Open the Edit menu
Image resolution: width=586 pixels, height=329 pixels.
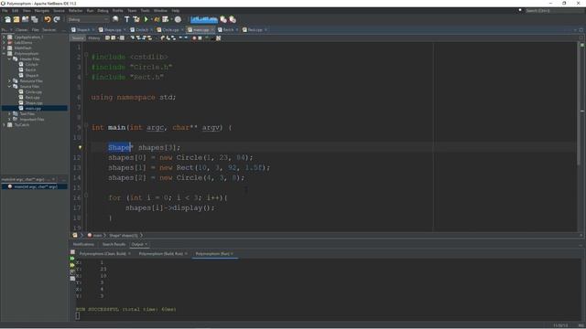click(x=15, y=10)
